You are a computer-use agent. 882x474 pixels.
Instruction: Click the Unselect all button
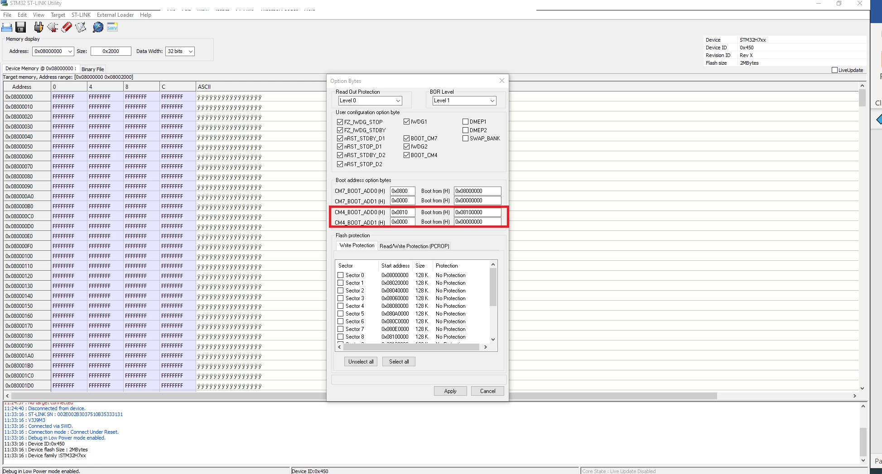(x=361, y=362)
